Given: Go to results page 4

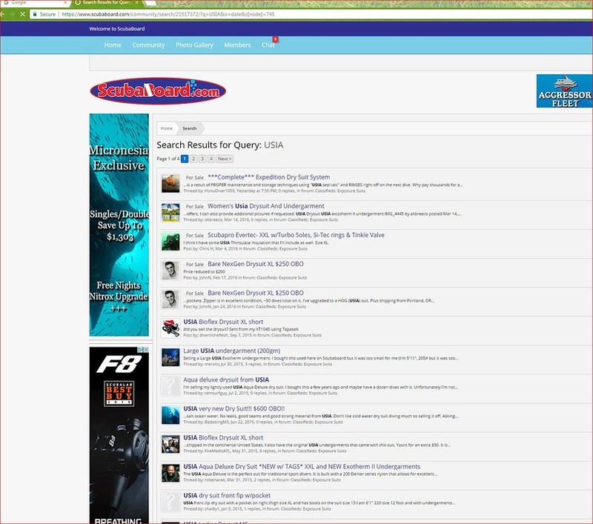Looking at the screenshot, I should (x=211, y=159).
